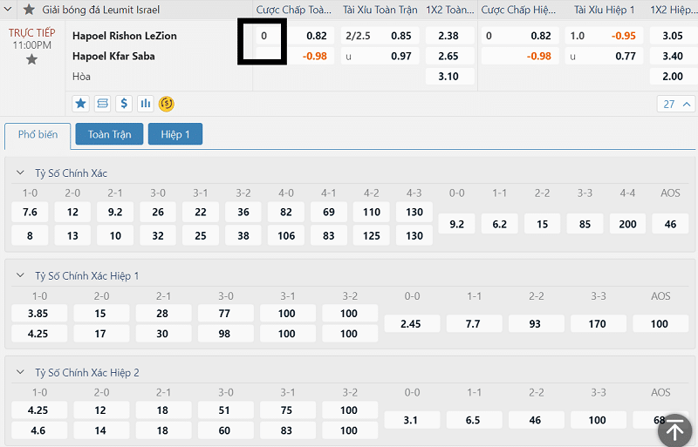This screenshot has height=447, width=698.
Task: Pick first-half draw odds 2.00
Action: click(x=674, y=77)
